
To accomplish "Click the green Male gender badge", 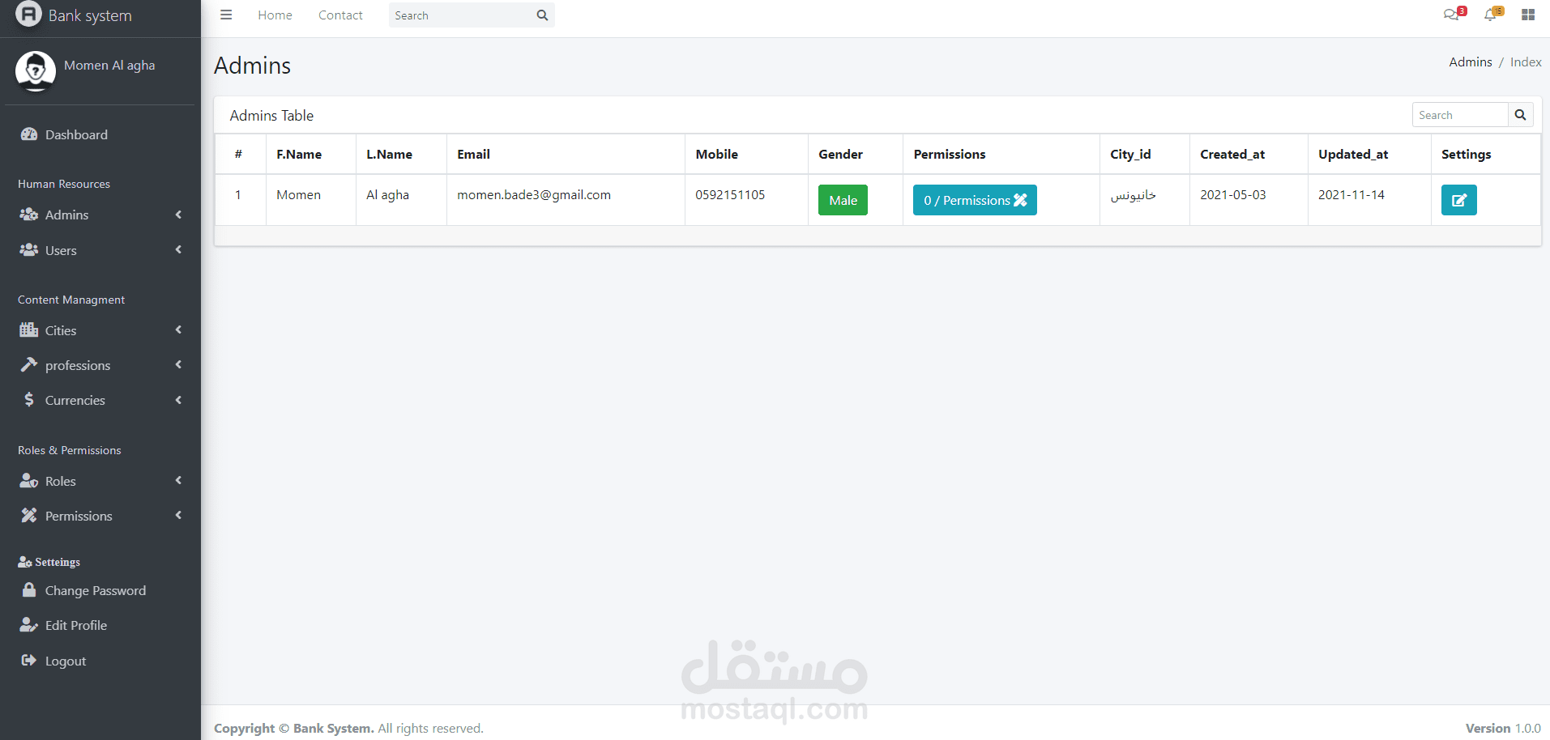I will tap(843, 200).
